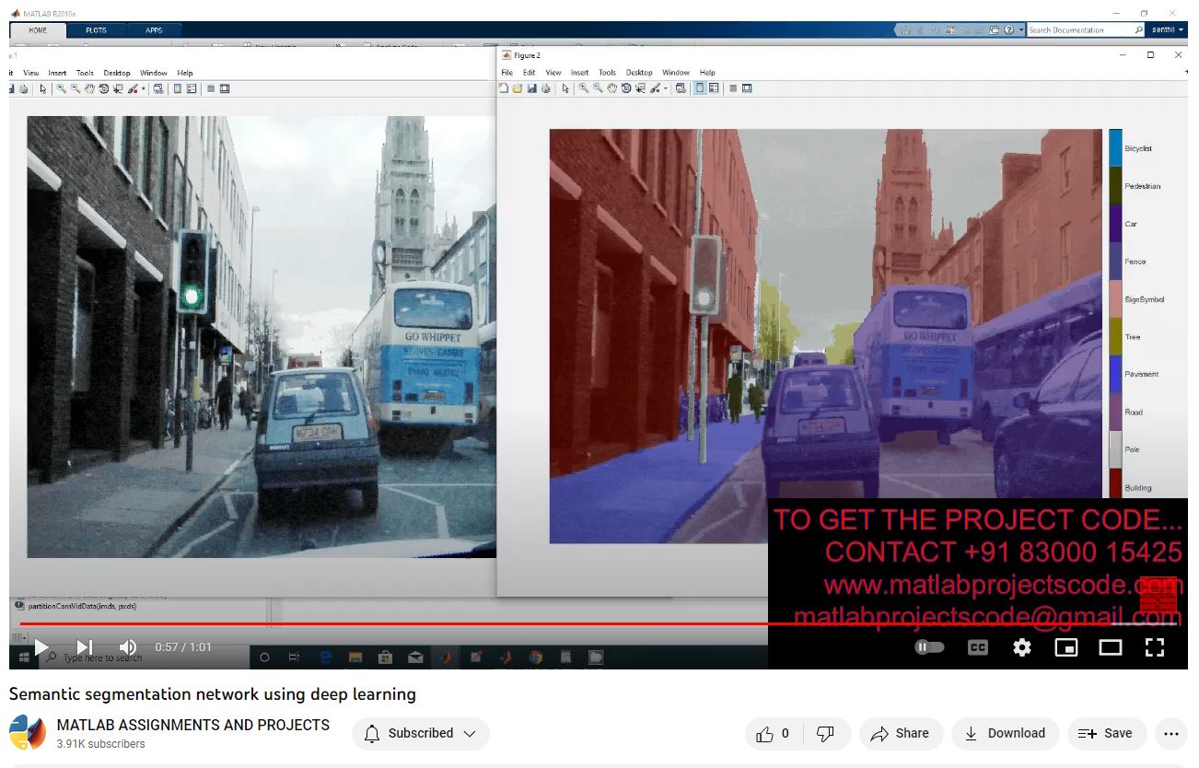Viewport: 1199px width, 768px height.
Task: Select Data Cursor tool in Figure 2
Action: (x=640, y=88)
